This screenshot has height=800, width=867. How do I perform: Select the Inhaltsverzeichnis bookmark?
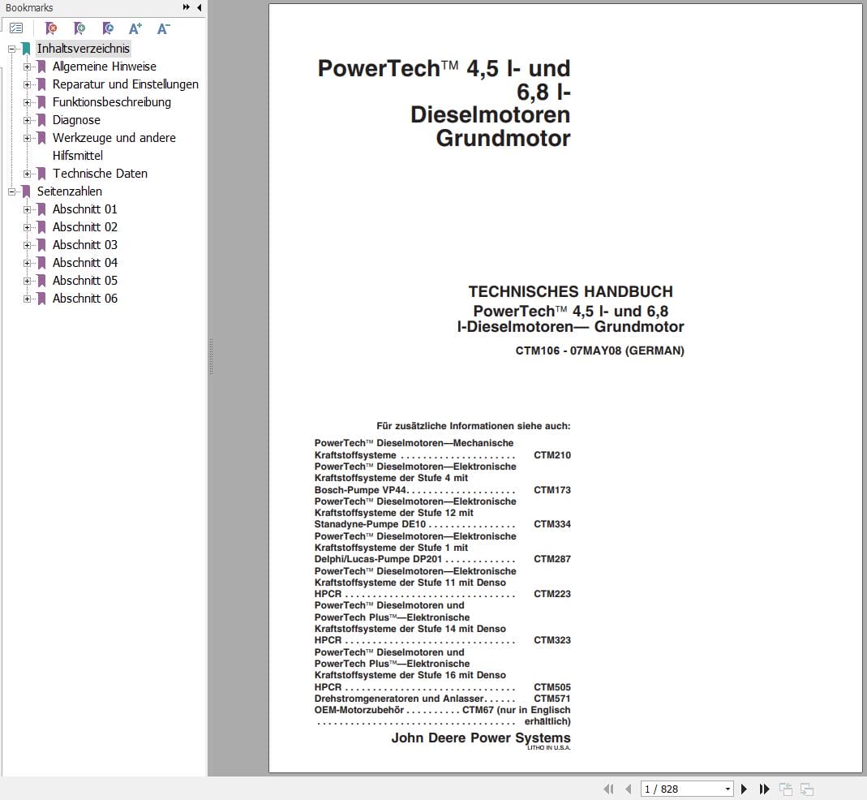pyautogui.click(x=83, y=49)
